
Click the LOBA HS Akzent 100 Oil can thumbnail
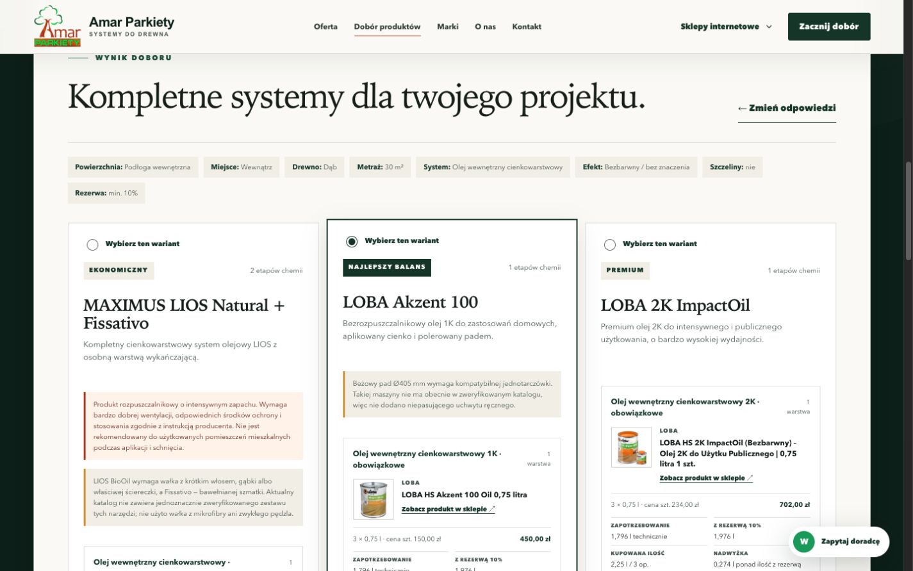pyautogui.click(x=374, y=499)
